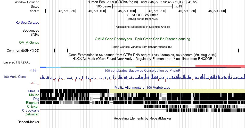Image resolution: width=245 pixels, height=128 pixels.
Task: Click the -4.5 PhyloP minimum value
Action: click(x=34, y=83)
